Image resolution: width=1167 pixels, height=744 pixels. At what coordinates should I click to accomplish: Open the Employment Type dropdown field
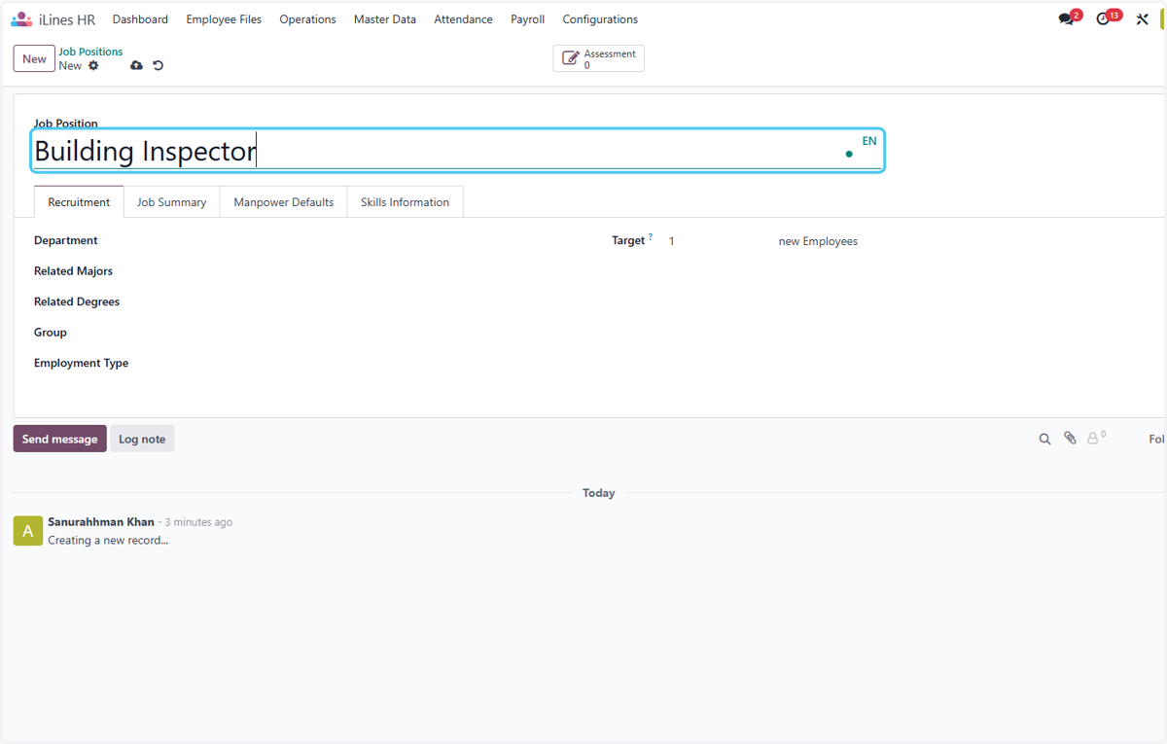[370, 363]
